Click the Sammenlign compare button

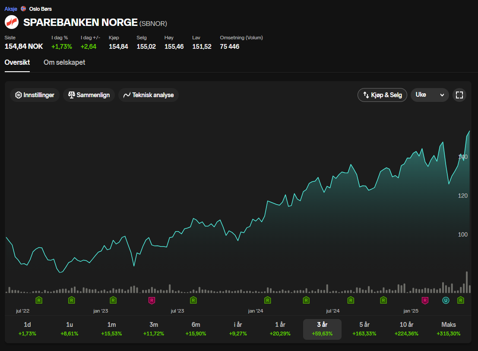(x=89, y=95)
